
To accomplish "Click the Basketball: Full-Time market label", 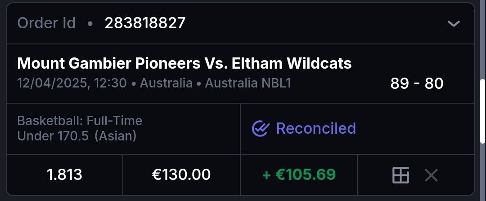I will [80, 121].
